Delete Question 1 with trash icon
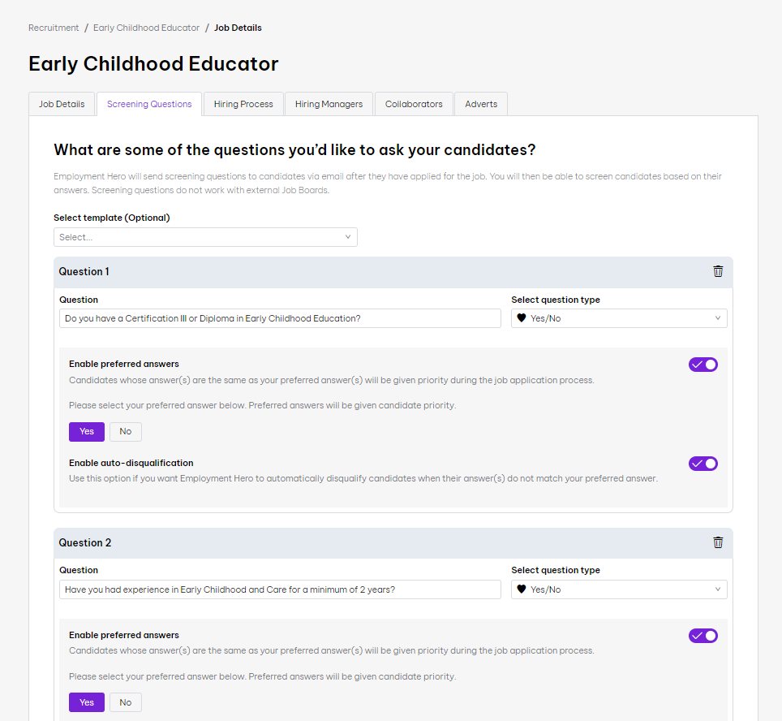 click(x=718, y=271)
